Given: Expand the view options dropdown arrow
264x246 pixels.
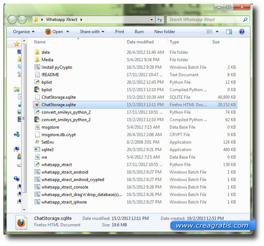Looking at the screenshot, I should point(217,32).
